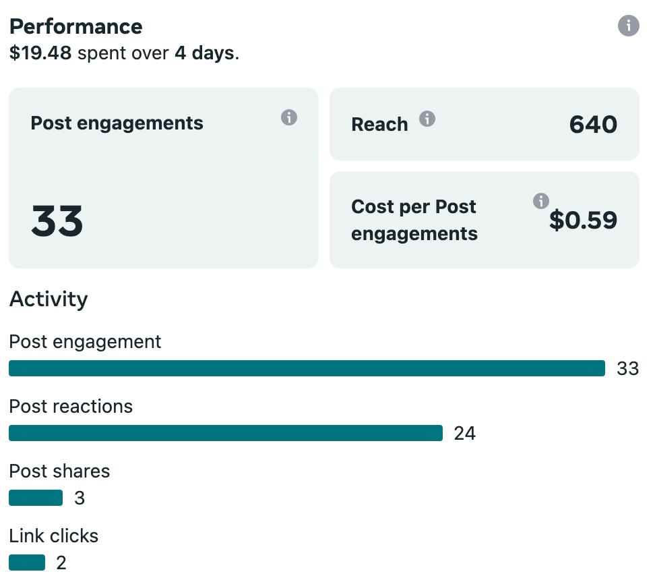Click the info icon beside Reach
Image resolution: width=655 pixels, height=576 pixels.
[x=427, y=119]
